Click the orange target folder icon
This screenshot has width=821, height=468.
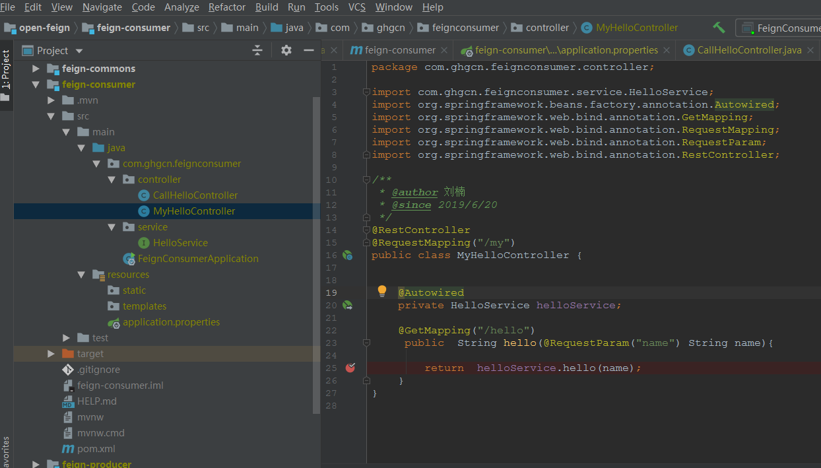[67, 354]
